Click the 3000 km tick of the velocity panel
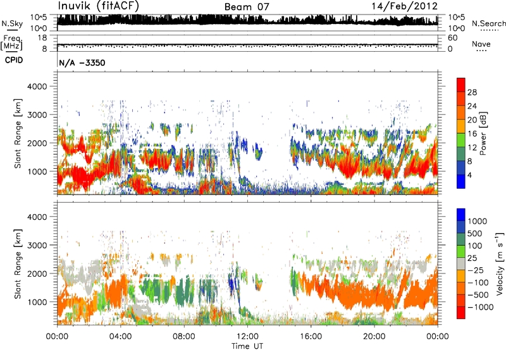The image size is (506, 350). pyautogui.click(x=37, y=245)
